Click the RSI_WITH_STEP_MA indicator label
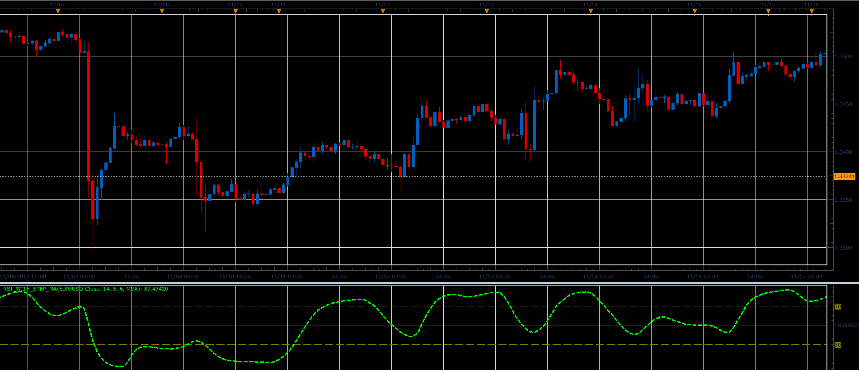 click(x=85, y=289)
